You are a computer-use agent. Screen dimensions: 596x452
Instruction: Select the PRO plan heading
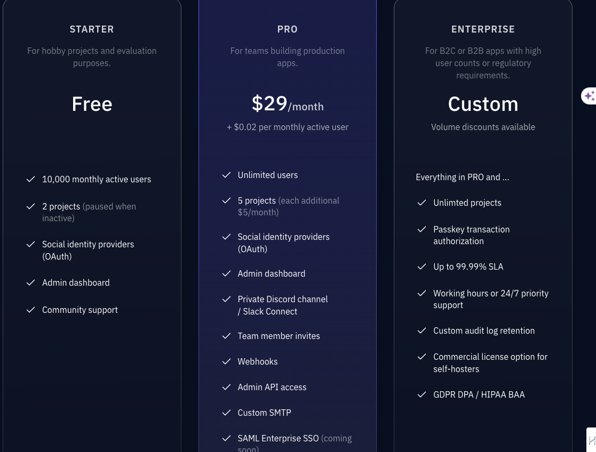coord(287,29)
